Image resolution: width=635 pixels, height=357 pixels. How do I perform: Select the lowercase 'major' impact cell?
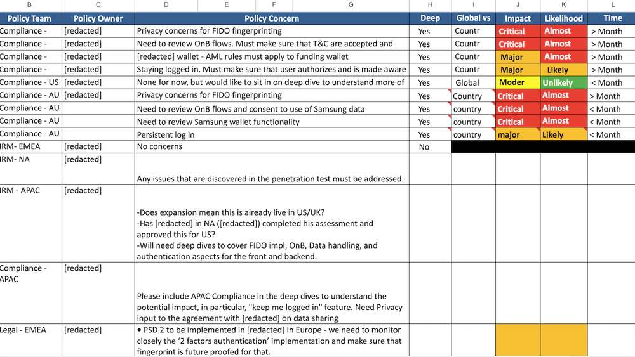(518, 134)
